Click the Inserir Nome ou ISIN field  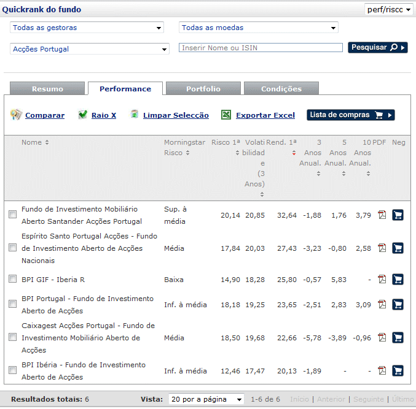point(261,48)
